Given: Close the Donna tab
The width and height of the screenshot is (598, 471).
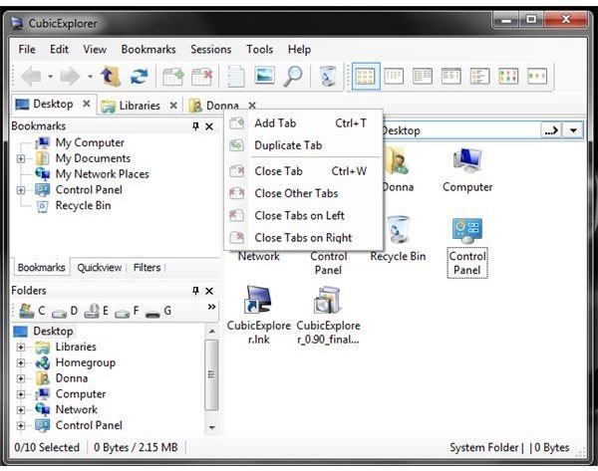Looking at the screenshot, I should [x=252, y=106].
